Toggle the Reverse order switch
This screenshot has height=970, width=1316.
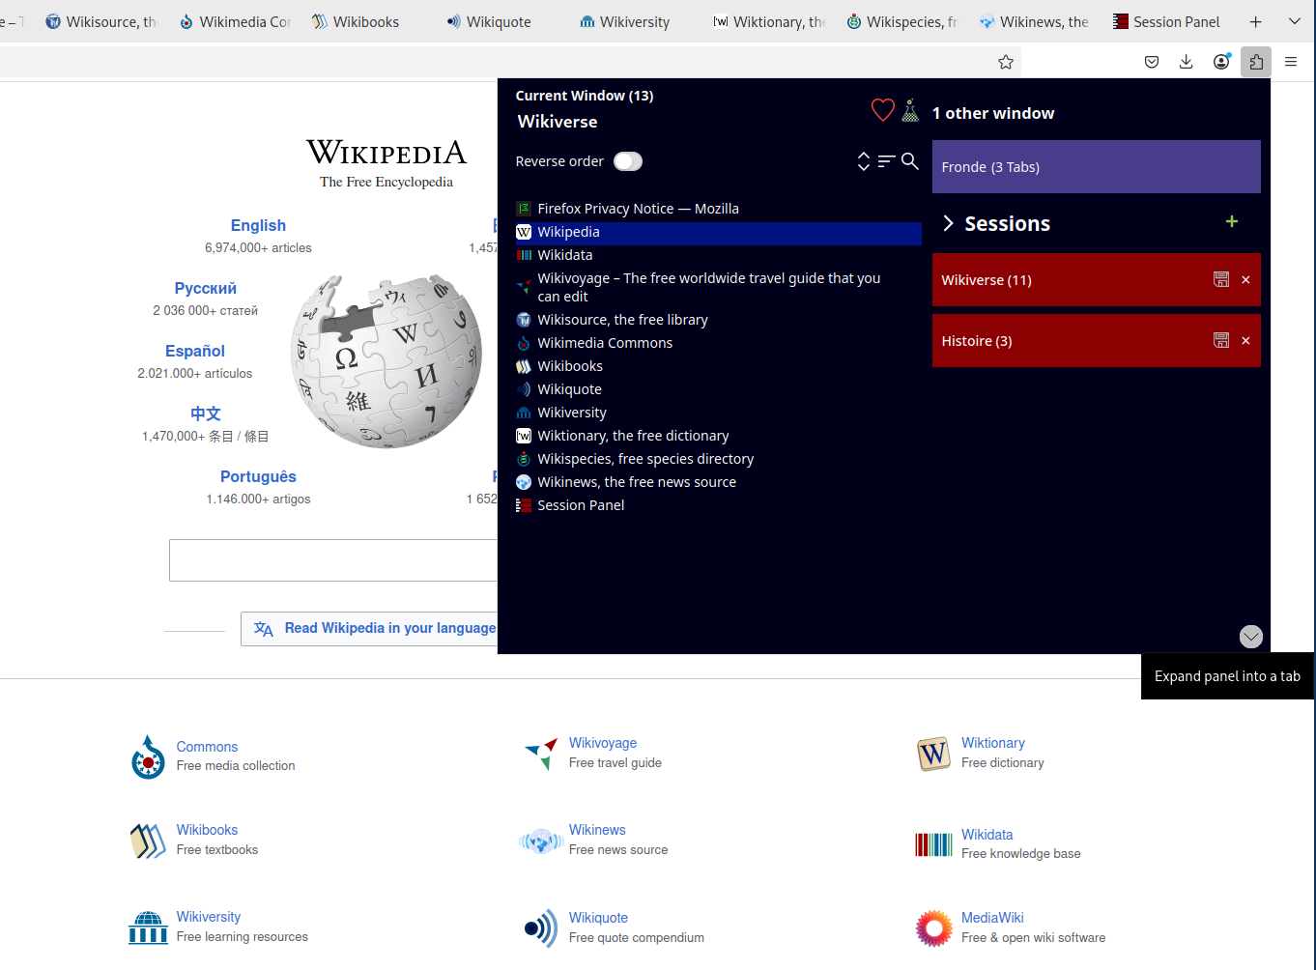(628, 161)
